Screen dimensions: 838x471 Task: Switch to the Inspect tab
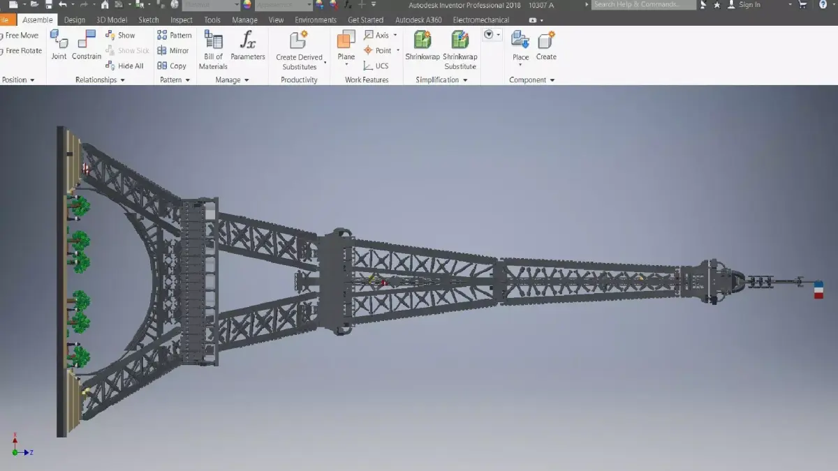point(182,20)
